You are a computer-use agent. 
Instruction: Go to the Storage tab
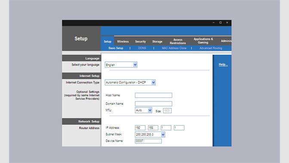[x=157, y=41]
